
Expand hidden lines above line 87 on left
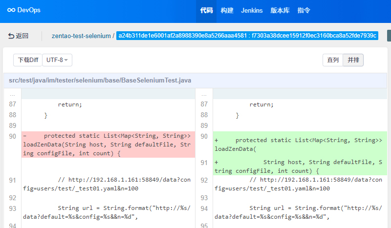click(12, 94)
